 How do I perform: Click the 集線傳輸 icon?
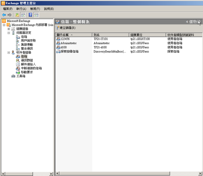tap(18, 44)
